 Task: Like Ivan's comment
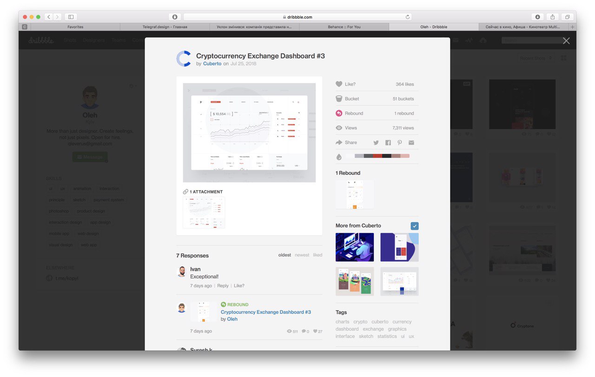(x=239, y=286)
